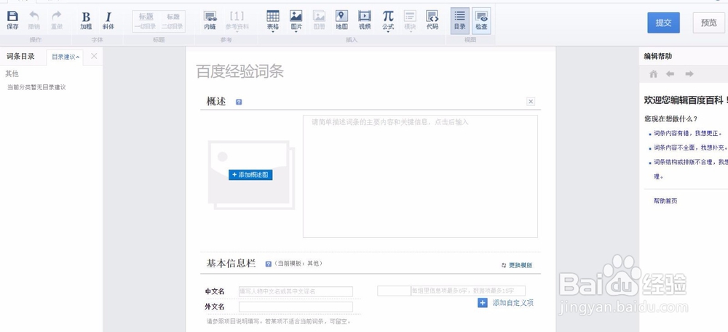Image resolution: width=728 pixels, height=332 pixels.
Task: Open the picture (图片) insert dropdown
Action: pos(296,22)
